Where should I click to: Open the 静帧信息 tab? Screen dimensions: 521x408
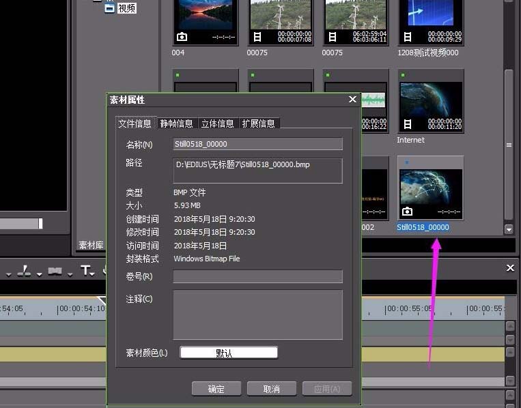(x=176, y=123)
